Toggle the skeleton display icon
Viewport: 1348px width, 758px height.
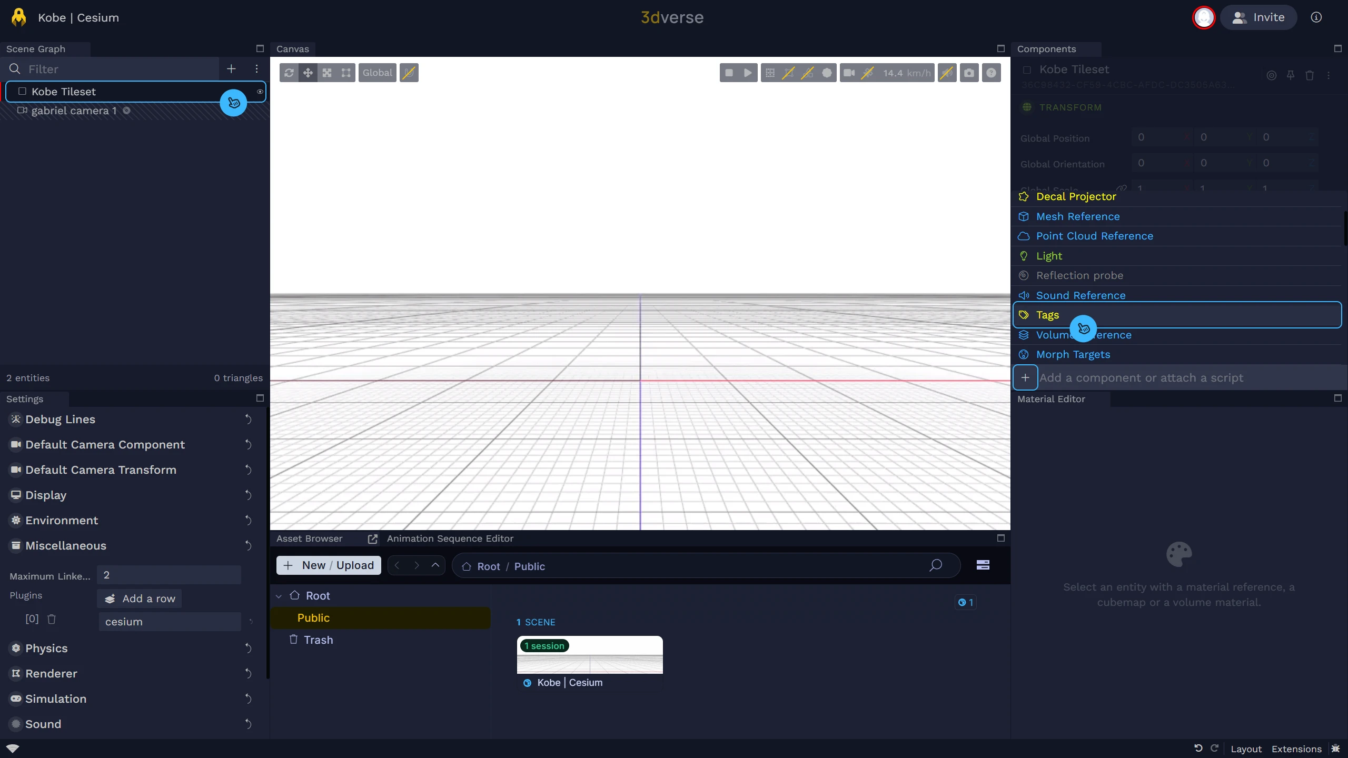coord(789,73)
